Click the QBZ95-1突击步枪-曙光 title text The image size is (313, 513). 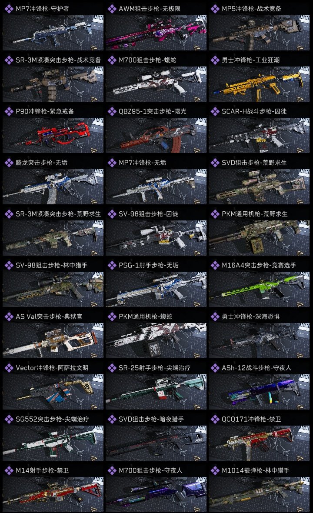click(153, 112)
